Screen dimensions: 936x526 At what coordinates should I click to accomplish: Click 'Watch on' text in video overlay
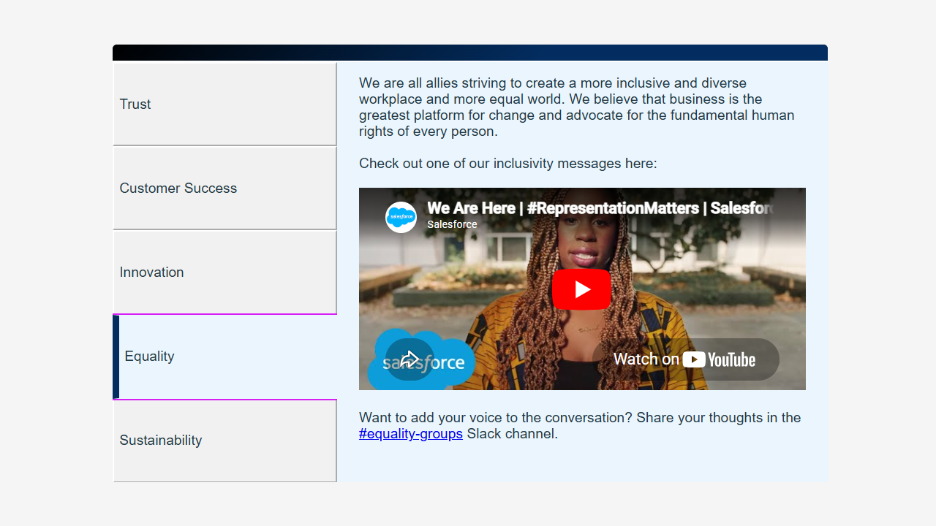[x=646, y=359]
